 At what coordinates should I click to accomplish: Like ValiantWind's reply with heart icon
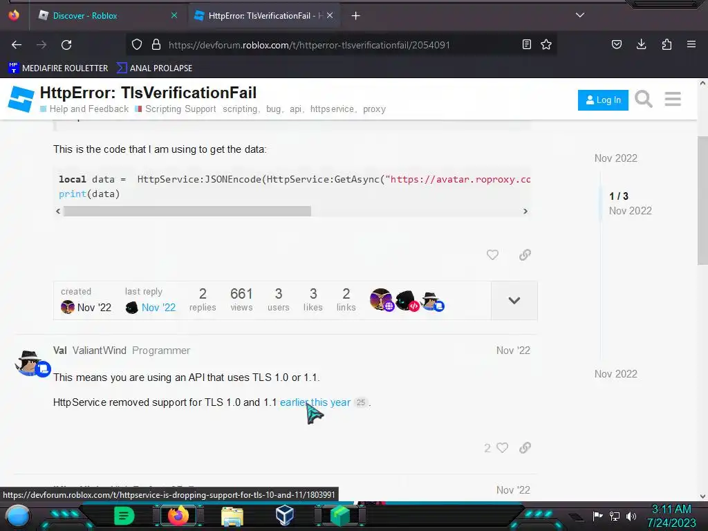tap(502, 447)
